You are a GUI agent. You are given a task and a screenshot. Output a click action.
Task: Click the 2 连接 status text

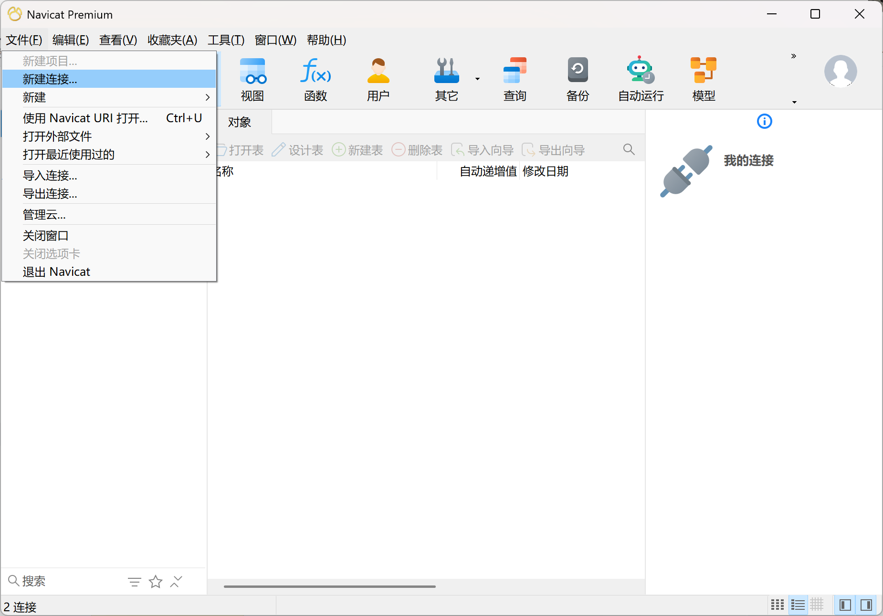20,607
